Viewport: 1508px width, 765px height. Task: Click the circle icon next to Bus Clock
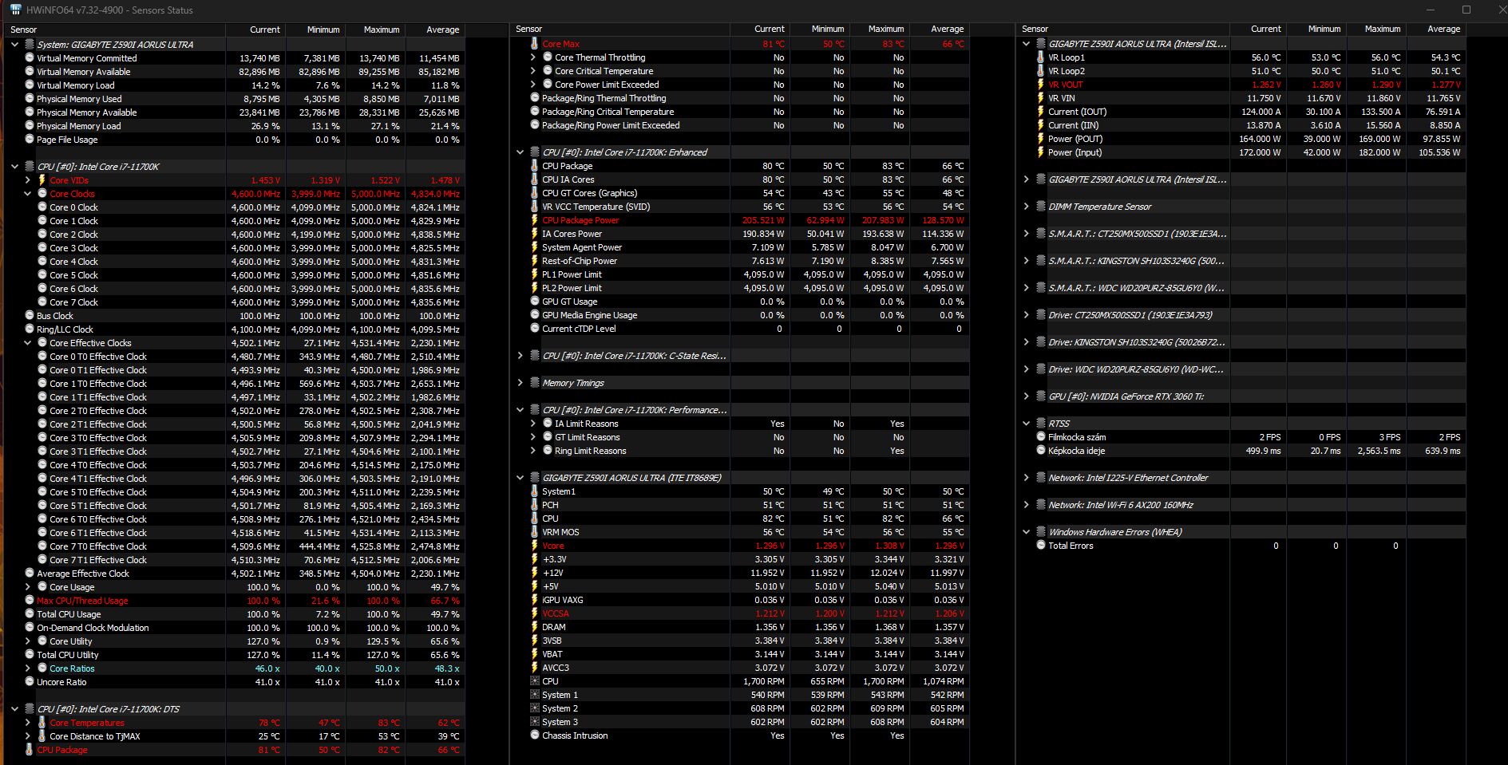tap(30, 316)
